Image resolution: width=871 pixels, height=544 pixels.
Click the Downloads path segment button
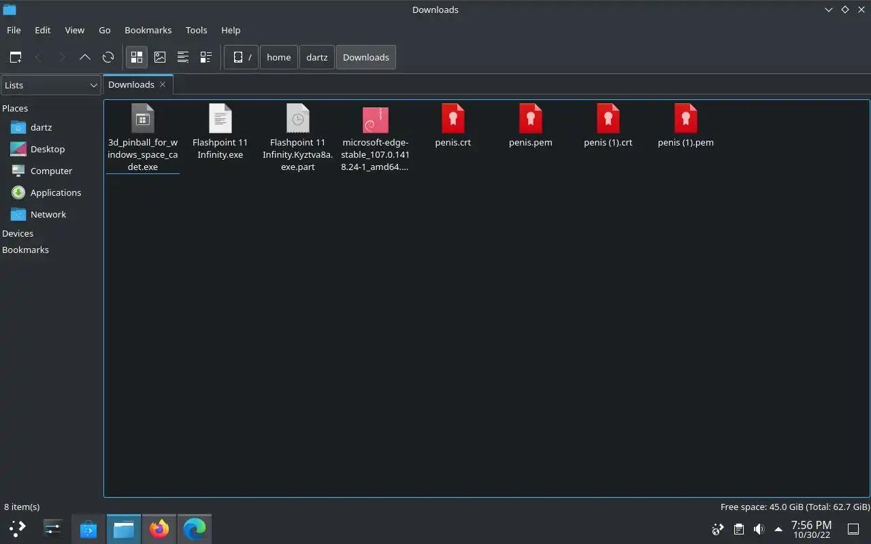click(x=366, y=57)
